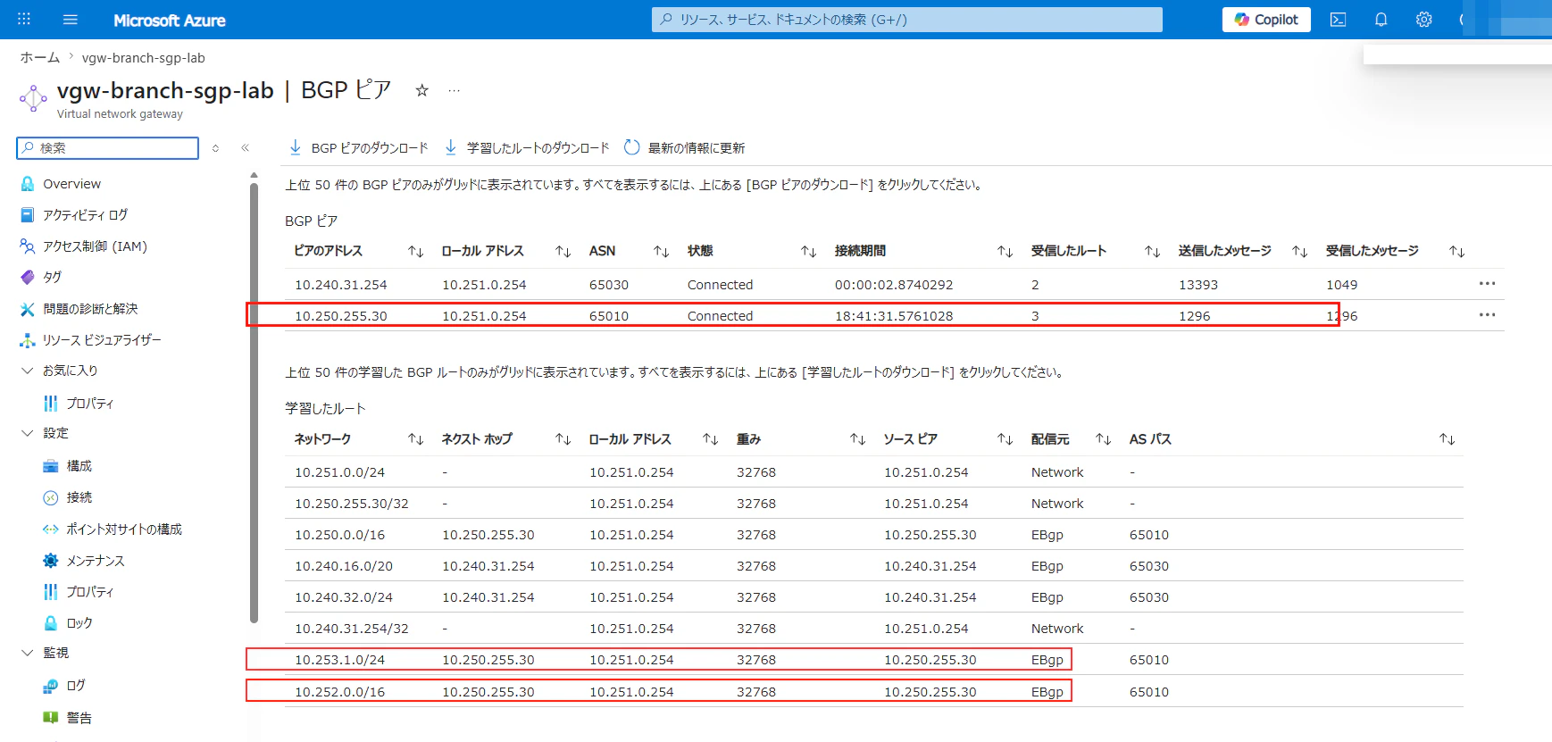This screenshot has height=742, width=1552.
Task: Open ポイント対サイトの構成 item
Action: [123, 529]
